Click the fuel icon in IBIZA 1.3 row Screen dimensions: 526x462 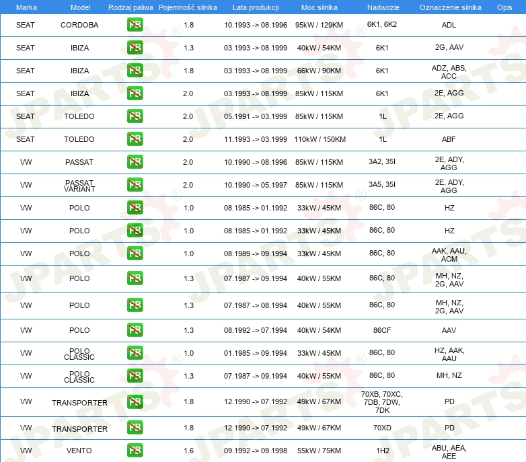click(135, 48)
